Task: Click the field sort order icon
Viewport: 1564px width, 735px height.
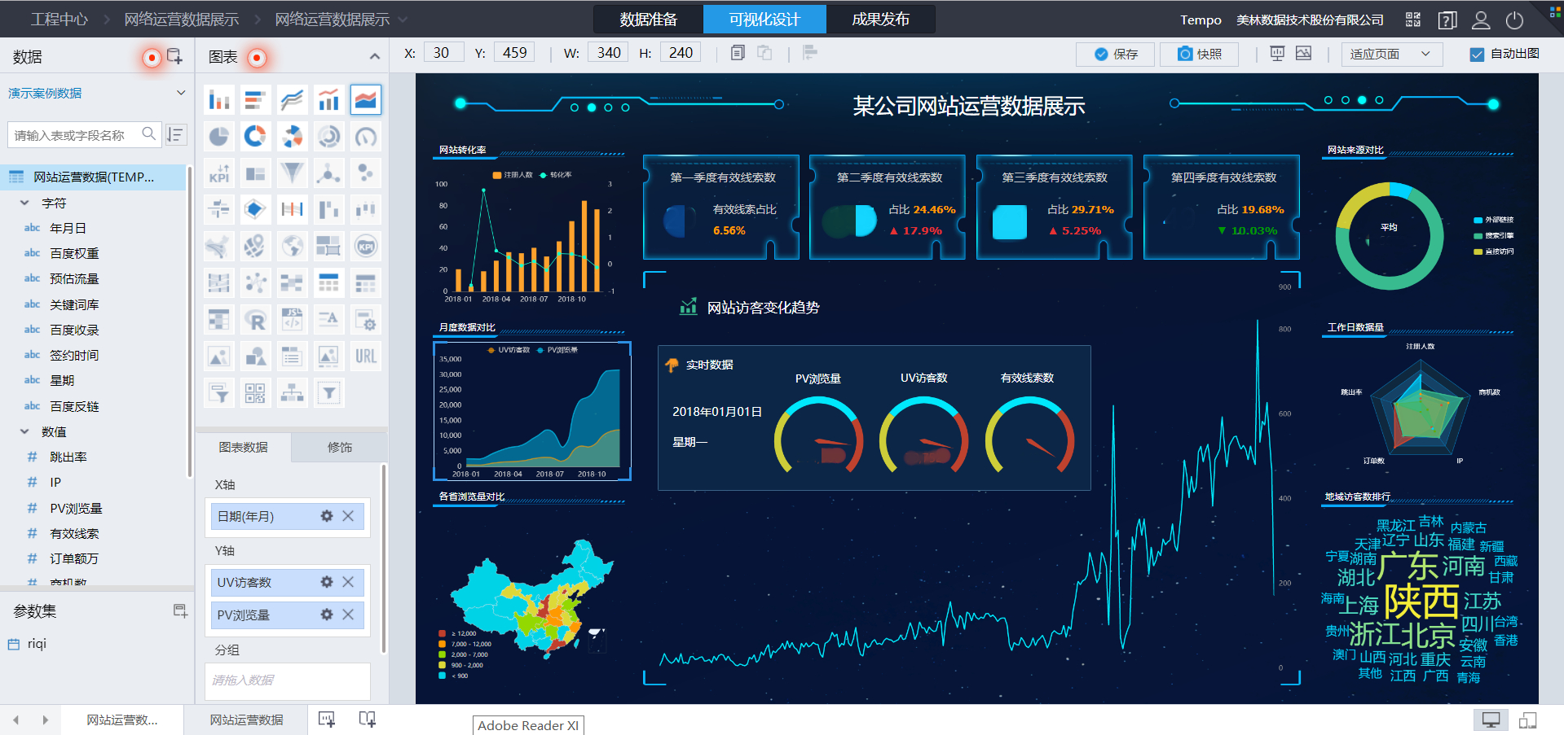Action: (x=176, y=134)
